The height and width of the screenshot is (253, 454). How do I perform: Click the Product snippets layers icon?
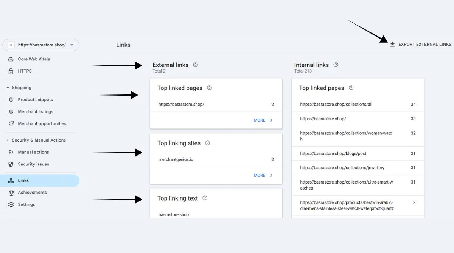[11, 100]
